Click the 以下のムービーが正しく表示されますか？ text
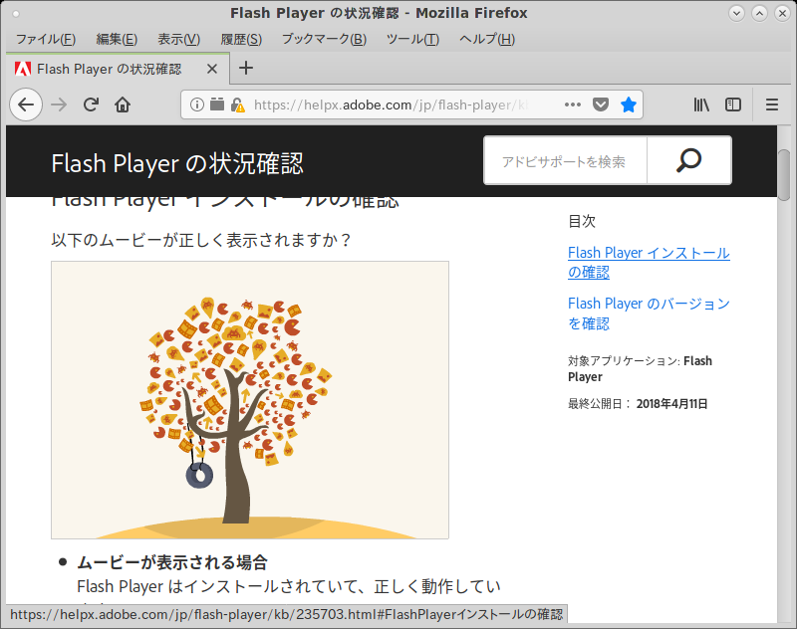The height and width of the screenshot is (629, 797). pos(202,239)
